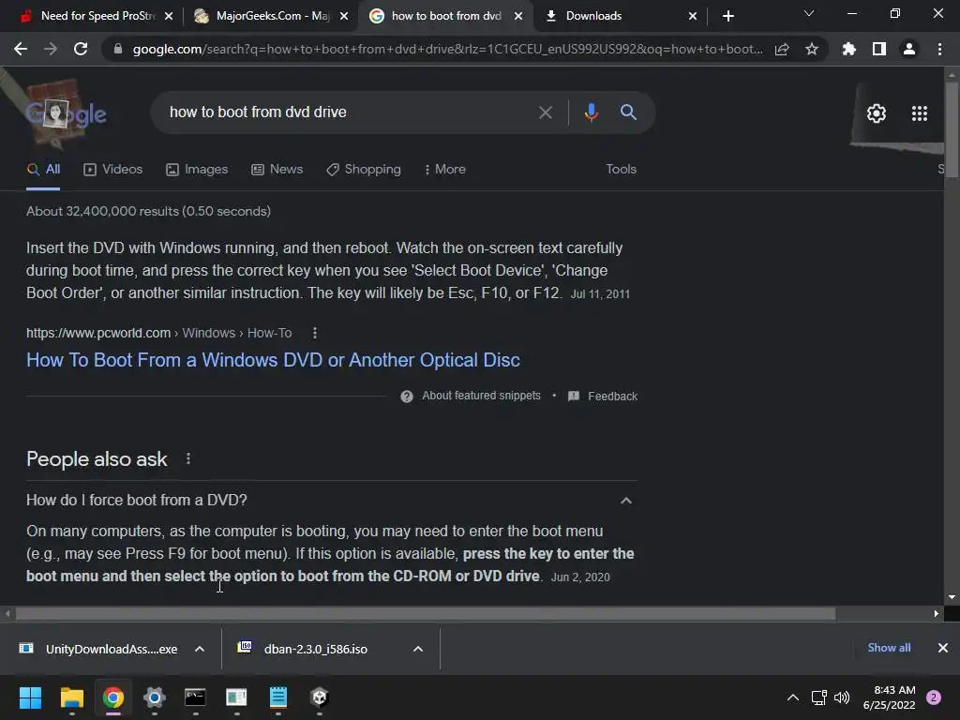Open options arrow for dban-2.3.0_i586.iso download

(x=418, y=649)
